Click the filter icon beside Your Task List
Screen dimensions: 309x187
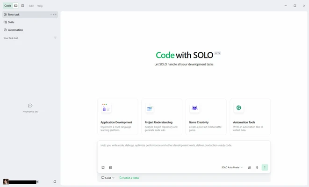pyautogui.click(x=55, y=38)
